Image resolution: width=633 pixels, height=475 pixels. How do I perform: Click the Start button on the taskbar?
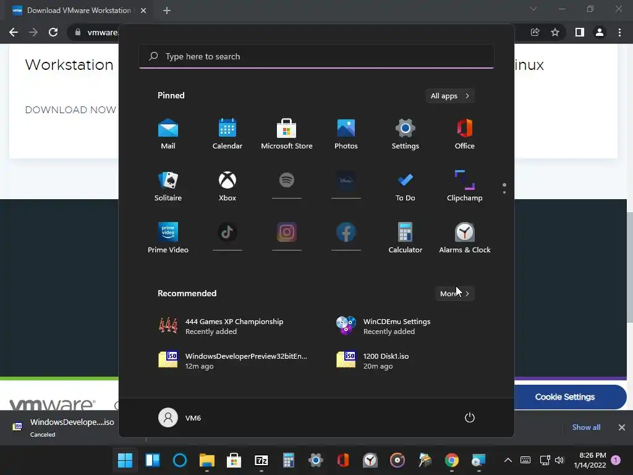tap(125, 460)
